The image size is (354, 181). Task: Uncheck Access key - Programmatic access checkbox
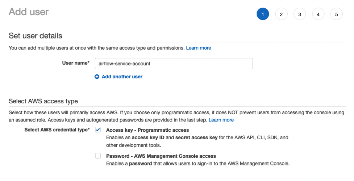click(98, 130)
